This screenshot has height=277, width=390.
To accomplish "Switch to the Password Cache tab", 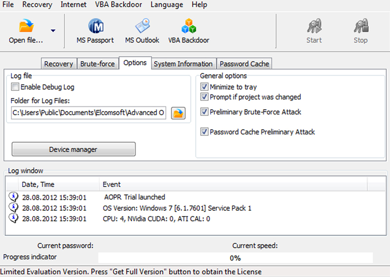I will click(x=244, y=64).
